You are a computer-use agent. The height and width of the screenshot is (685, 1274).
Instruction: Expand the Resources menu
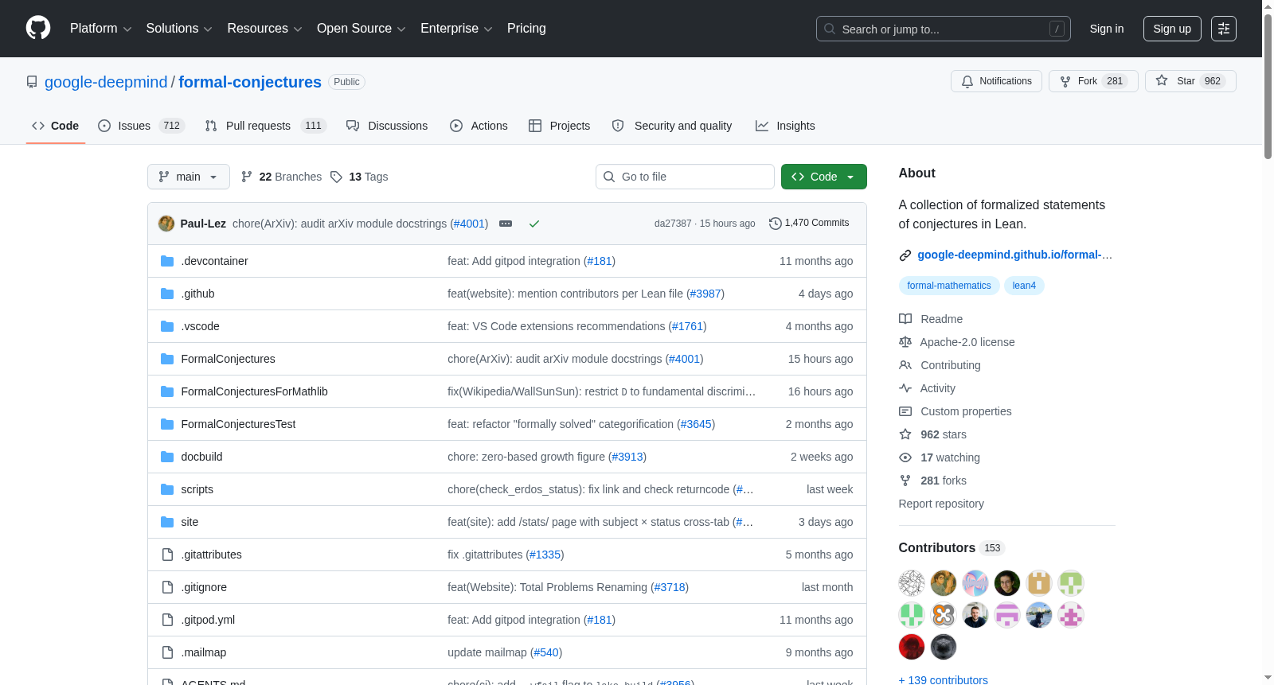pyautogui.click(x=264, y=29)
